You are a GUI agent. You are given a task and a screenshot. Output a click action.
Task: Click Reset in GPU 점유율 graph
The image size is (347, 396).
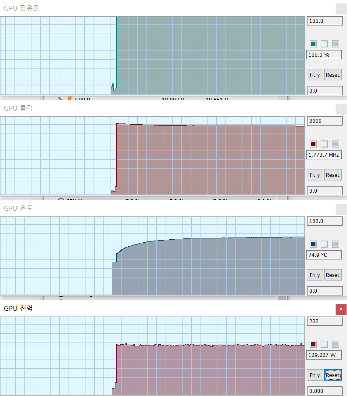[333, 75]
